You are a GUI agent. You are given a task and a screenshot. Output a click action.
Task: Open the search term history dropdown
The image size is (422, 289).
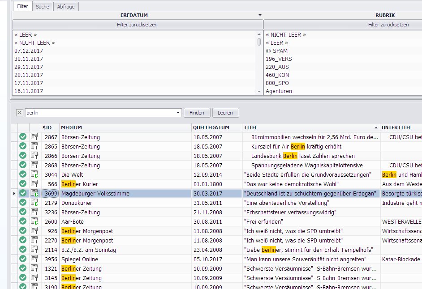(x=178, y=113)
